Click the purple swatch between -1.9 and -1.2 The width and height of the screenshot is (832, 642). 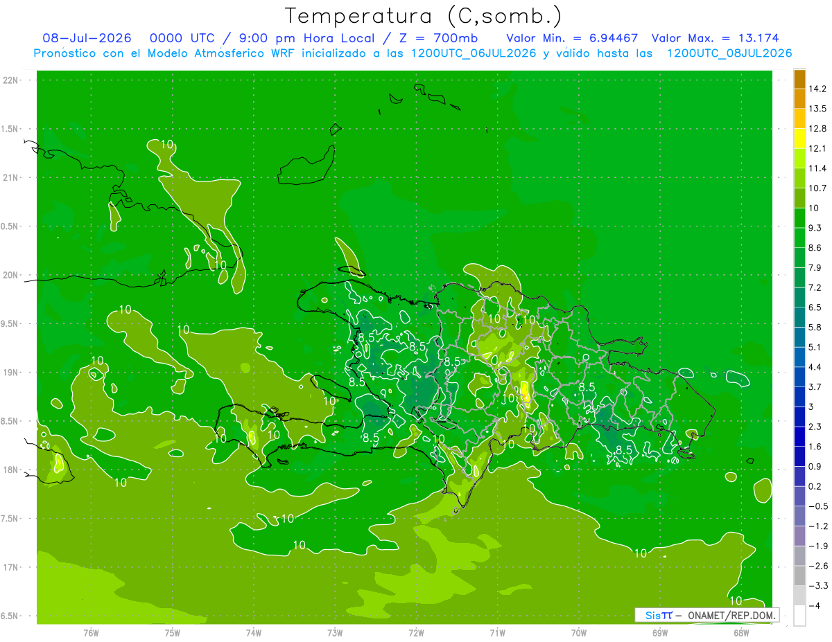click(800, 536)
